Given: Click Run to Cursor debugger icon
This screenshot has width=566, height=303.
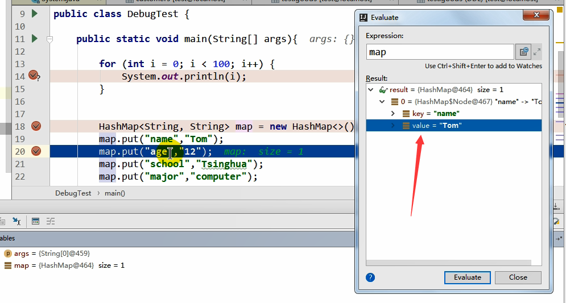Looking at the screenshot, I should 16,221.
